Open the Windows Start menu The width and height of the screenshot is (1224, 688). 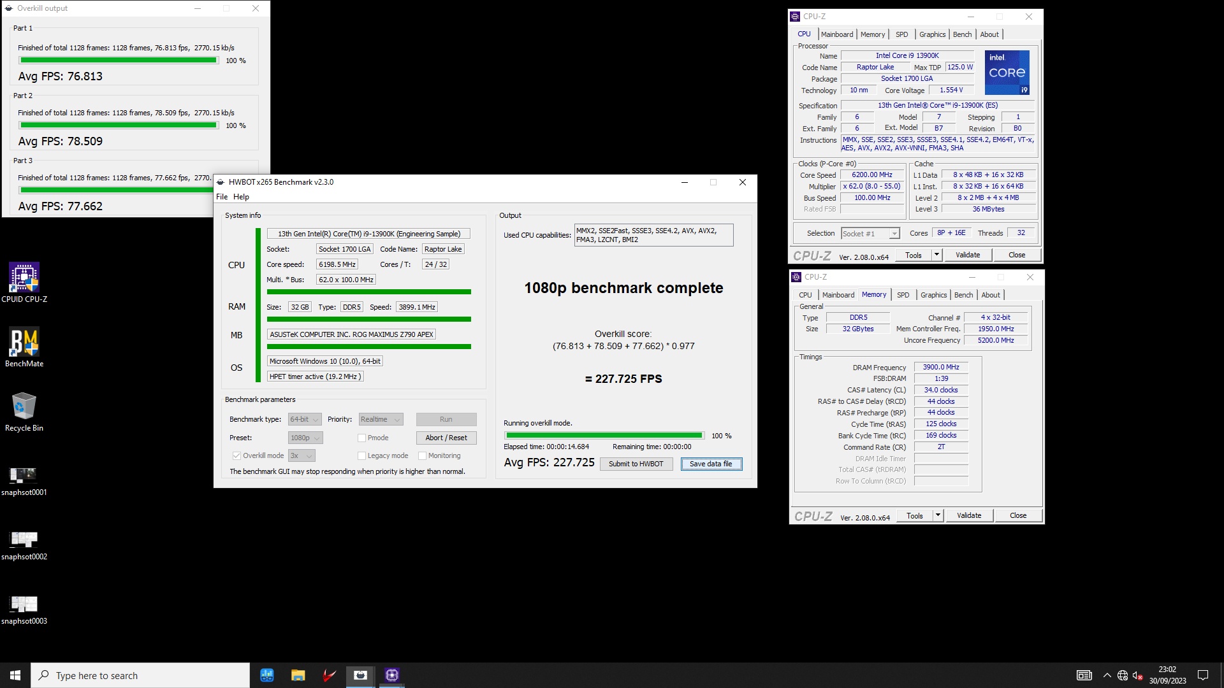click(x=15, y=675)
